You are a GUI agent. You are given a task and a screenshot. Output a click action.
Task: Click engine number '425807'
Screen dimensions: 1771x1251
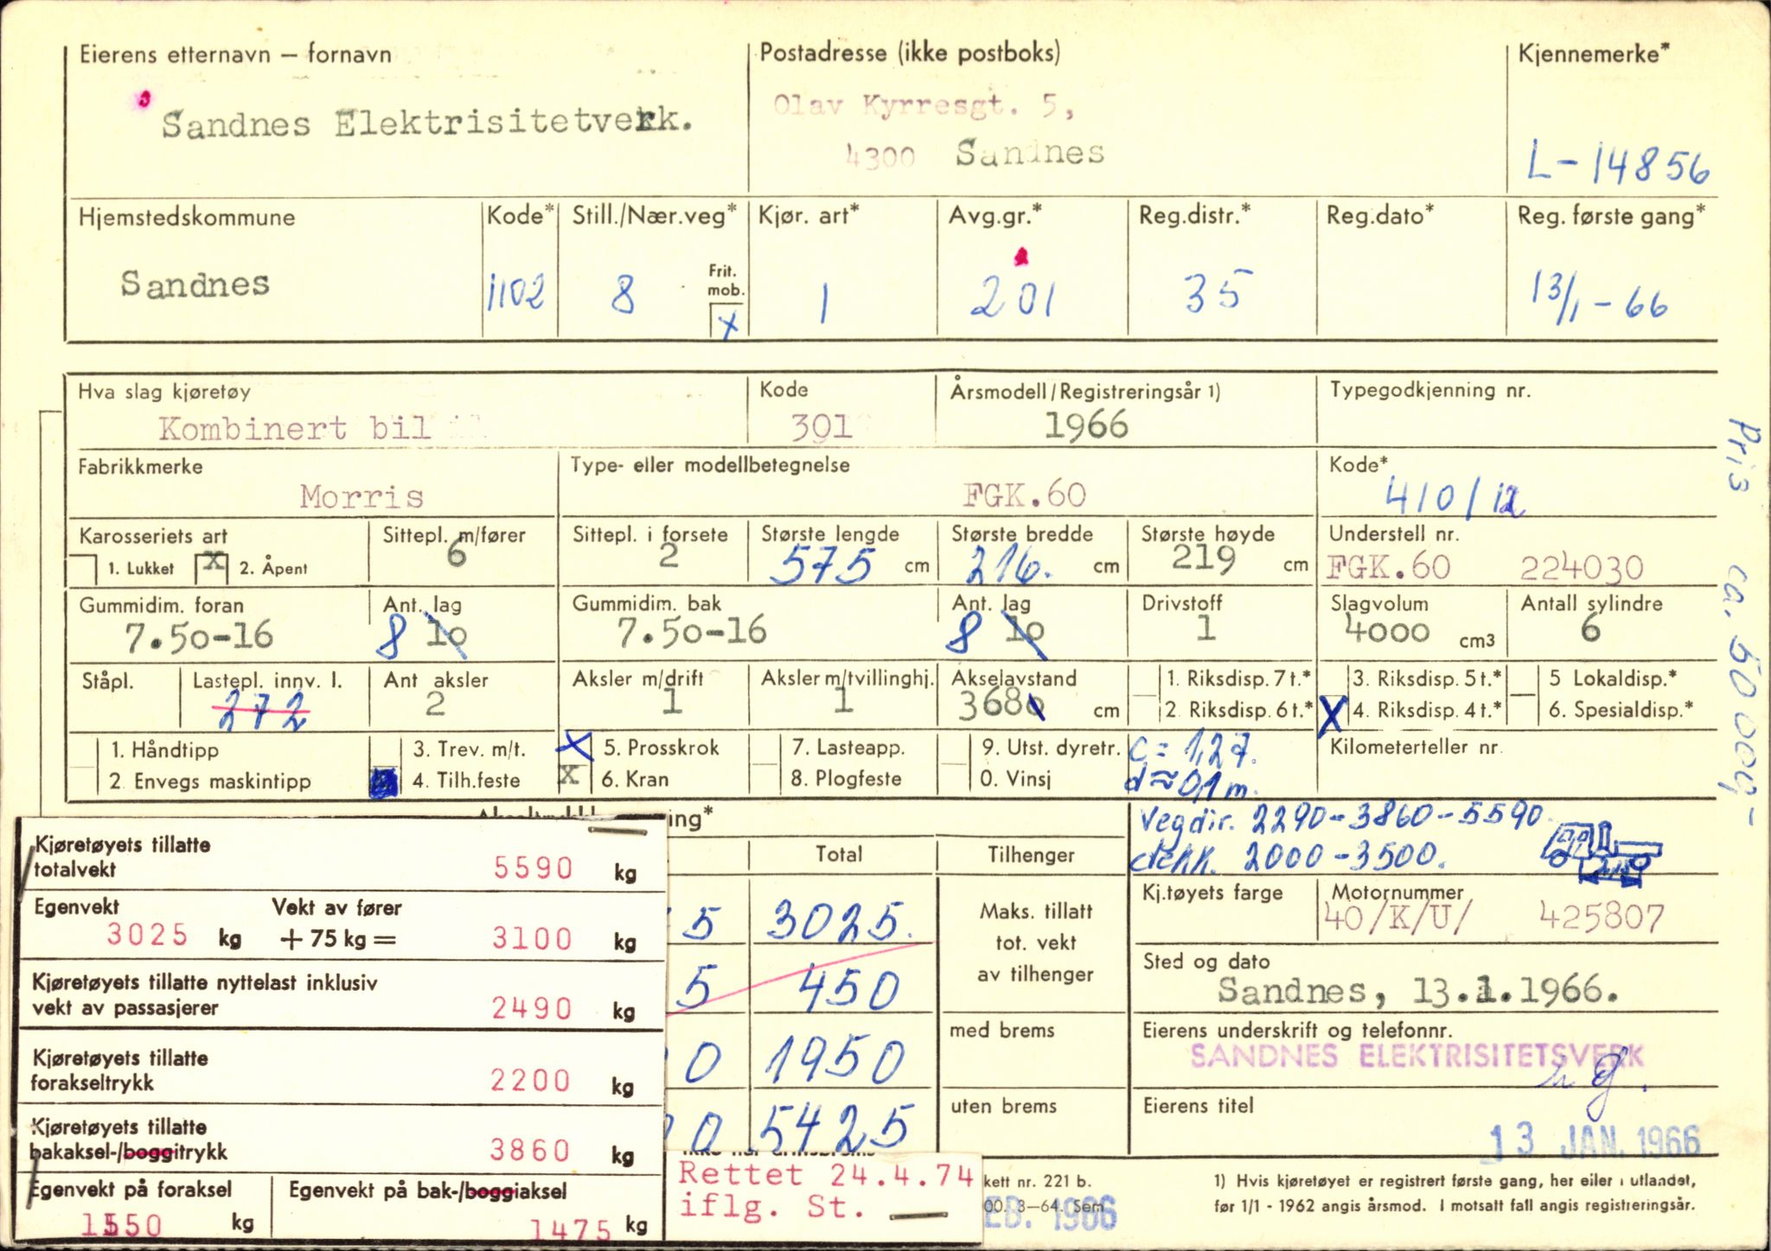[1601, 917]
